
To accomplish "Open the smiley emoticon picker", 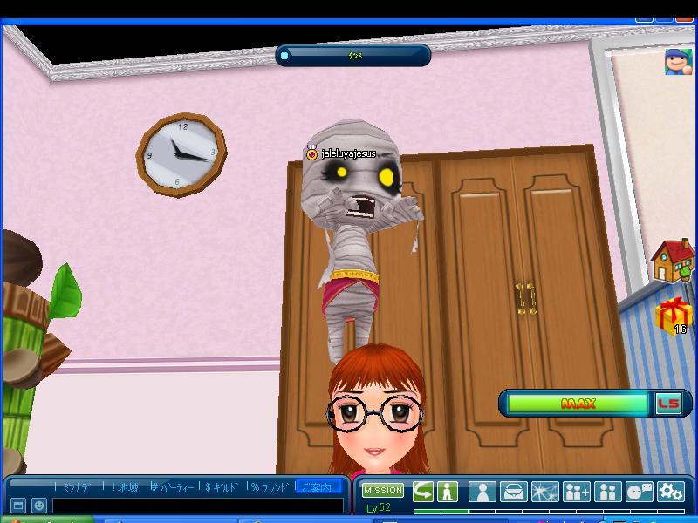I will pos(39,506).
